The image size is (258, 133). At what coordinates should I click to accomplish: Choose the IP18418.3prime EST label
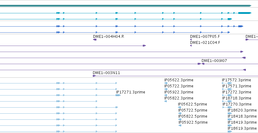242,116
